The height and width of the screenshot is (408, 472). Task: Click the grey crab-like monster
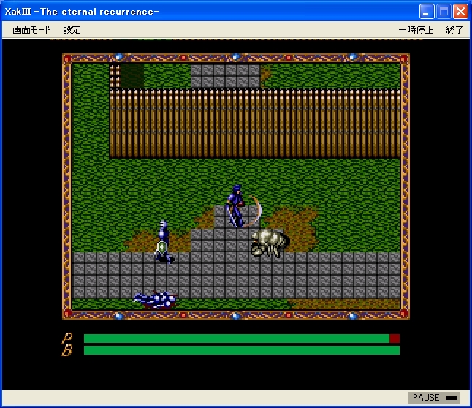point(270,243)
